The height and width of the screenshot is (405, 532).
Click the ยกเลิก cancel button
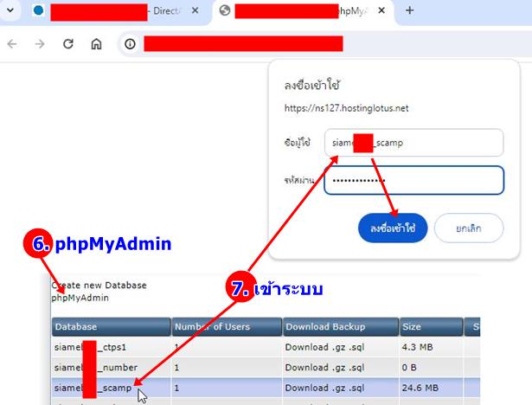pyautogui.click(x=469, y=228)
